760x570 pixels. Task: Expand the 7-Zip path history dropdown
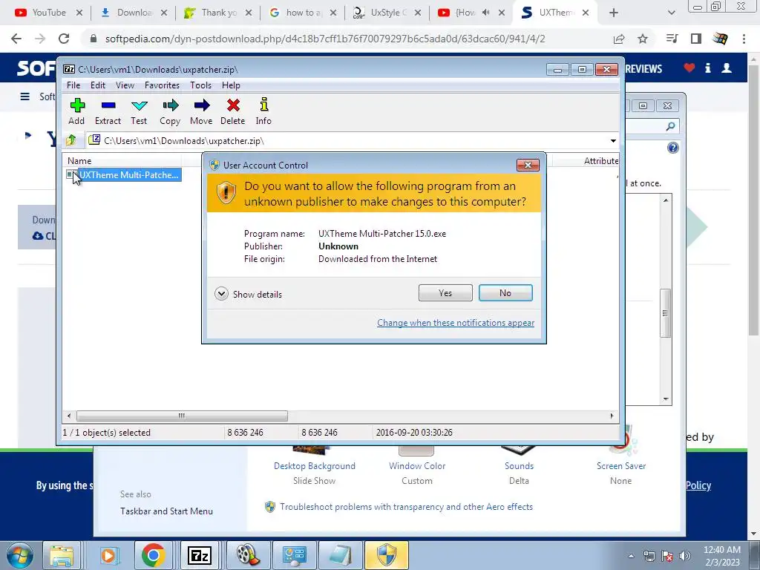coord(613,141)
